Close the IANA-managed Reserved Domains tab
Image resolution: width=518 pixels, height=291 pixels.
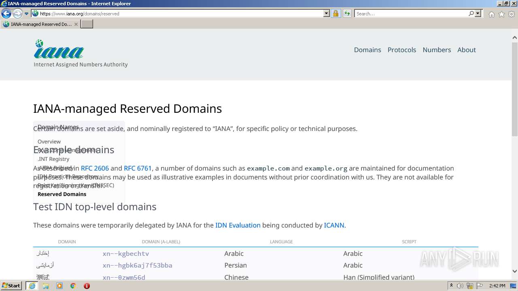coord(76,24)
